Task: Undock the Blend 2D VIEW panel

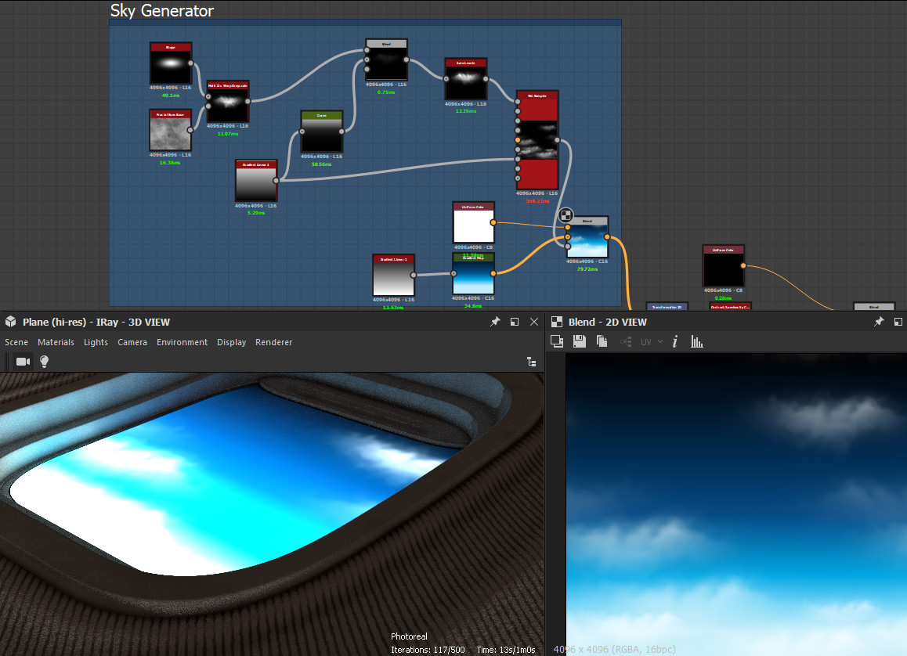Action: click(x=898, y=321)
